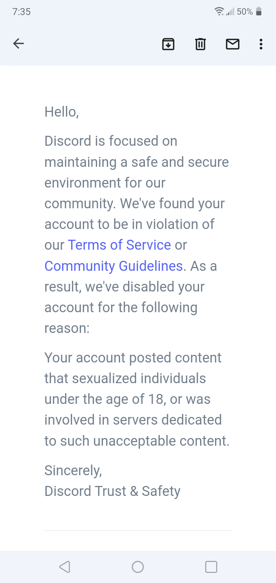The width and height of the screenshot is (276, 583).
Task: Tap the "Discord Trust & Safety" signature
Action: (x=112, y=491)
